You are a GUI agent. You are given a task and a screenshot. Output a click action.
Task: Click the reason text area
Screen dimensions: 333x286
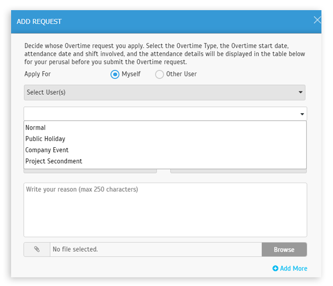click(x=165, y=210)
